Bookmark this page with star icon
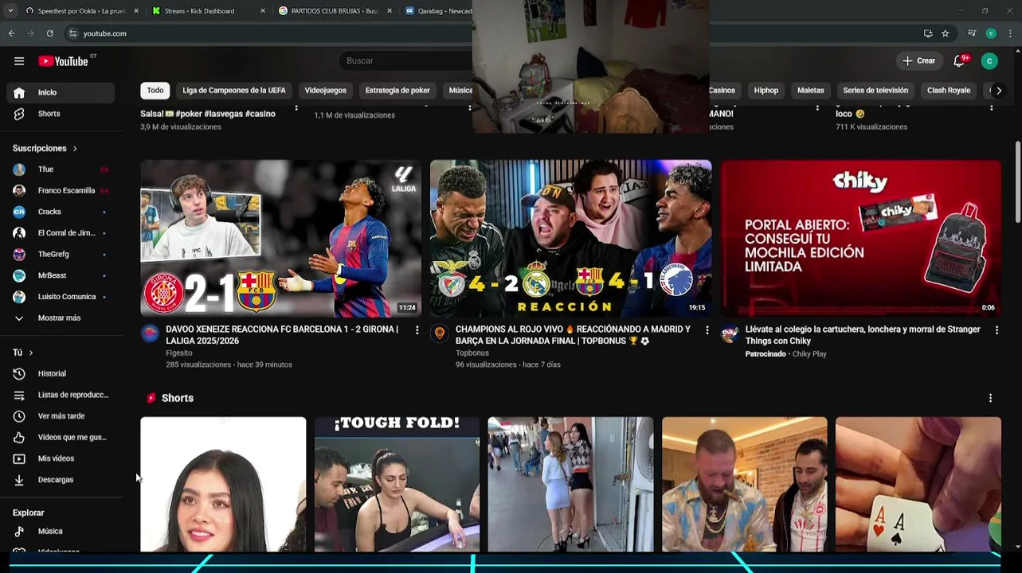 click(945, 33)
